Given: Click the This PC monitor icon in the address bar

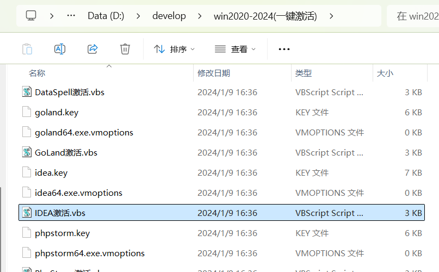Looking at the screenshot, I should click(31, 15).
